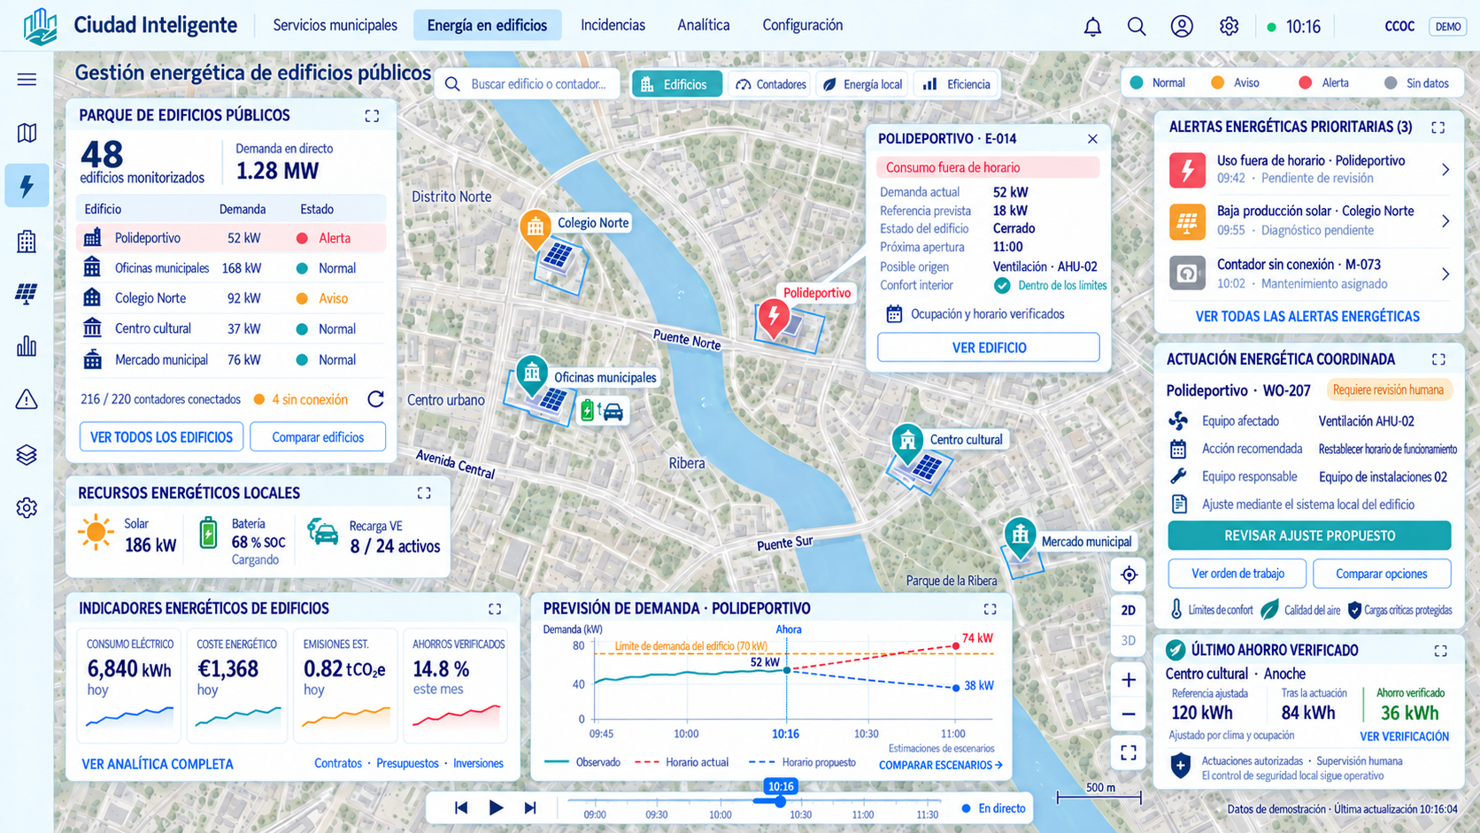Viewport: 1480px width, 833px height.
Task: Open the Baja producción solar alert chevron
Action: 1445,221
